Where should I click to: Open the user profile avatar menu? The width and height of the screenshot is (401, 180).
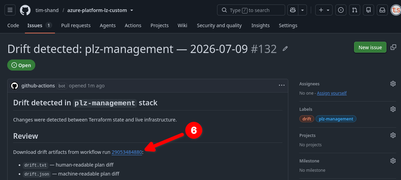[396, 10]
